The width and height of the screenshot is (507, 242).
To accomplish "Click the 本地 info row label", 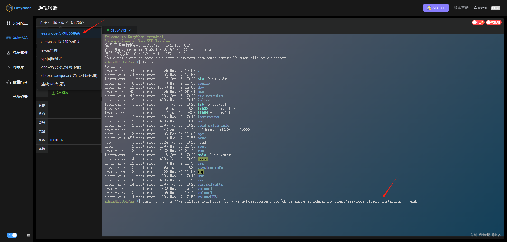I will click(x=42, y=149).
